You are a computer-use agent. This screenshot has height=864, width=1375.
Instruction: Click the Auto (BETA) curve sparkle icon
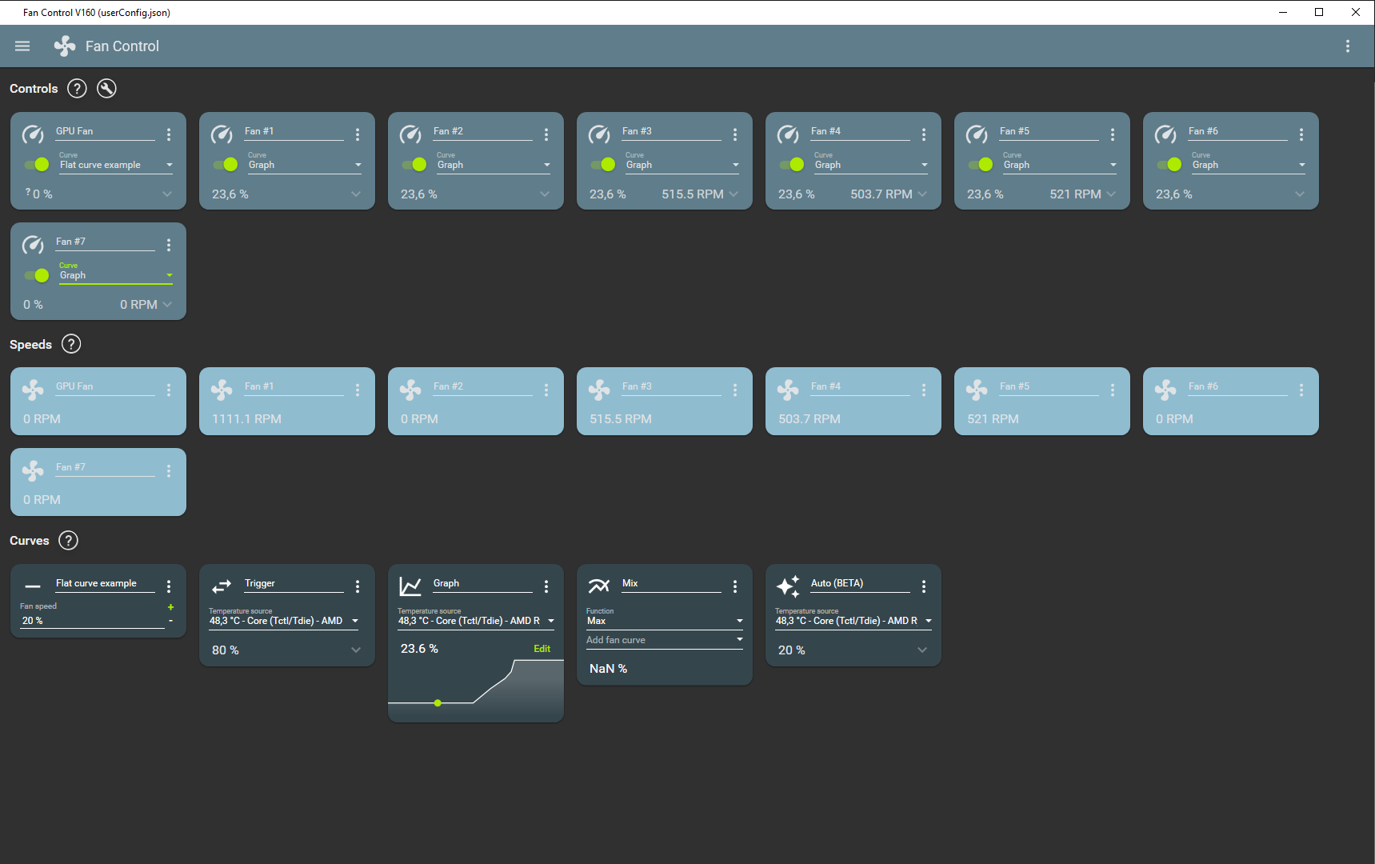point(788,586)
